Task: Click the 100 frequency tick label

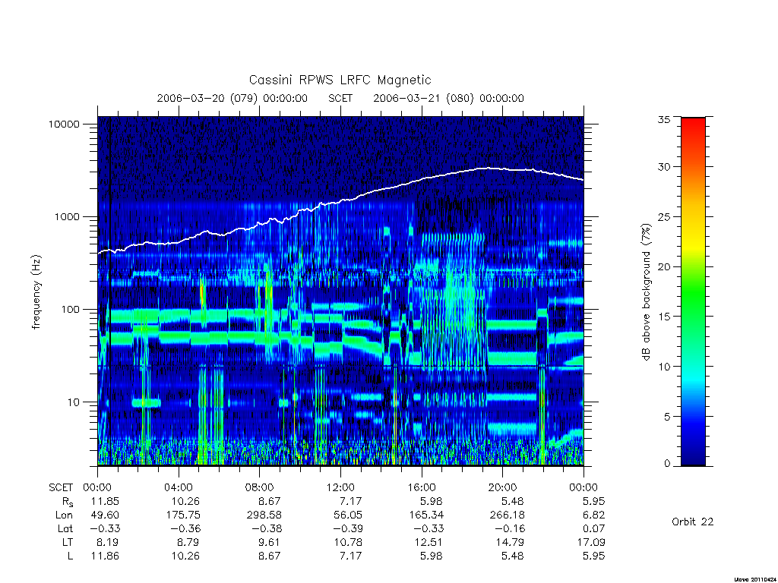Action: 70,310
